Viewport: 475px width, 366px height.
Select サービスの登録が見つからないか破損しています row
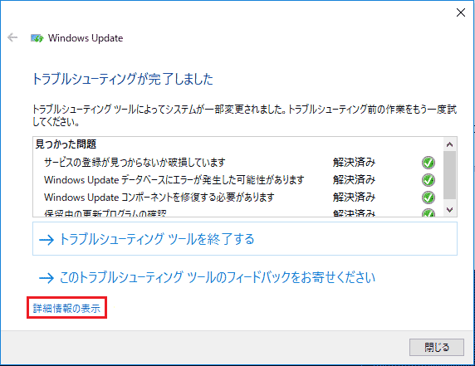tap(238, 163)
